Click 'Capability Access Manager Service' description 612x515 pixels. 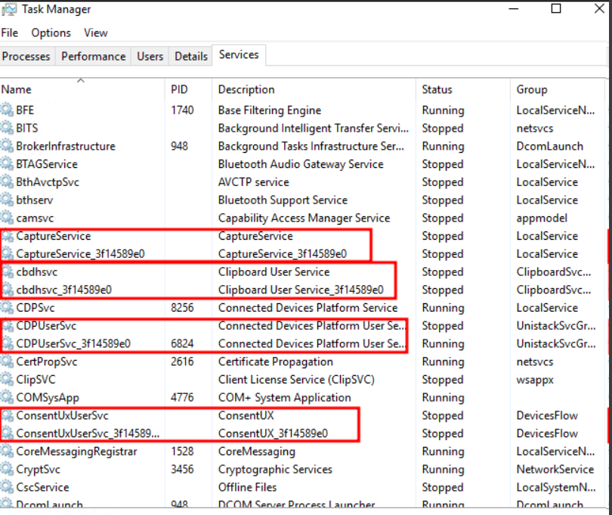304,219
